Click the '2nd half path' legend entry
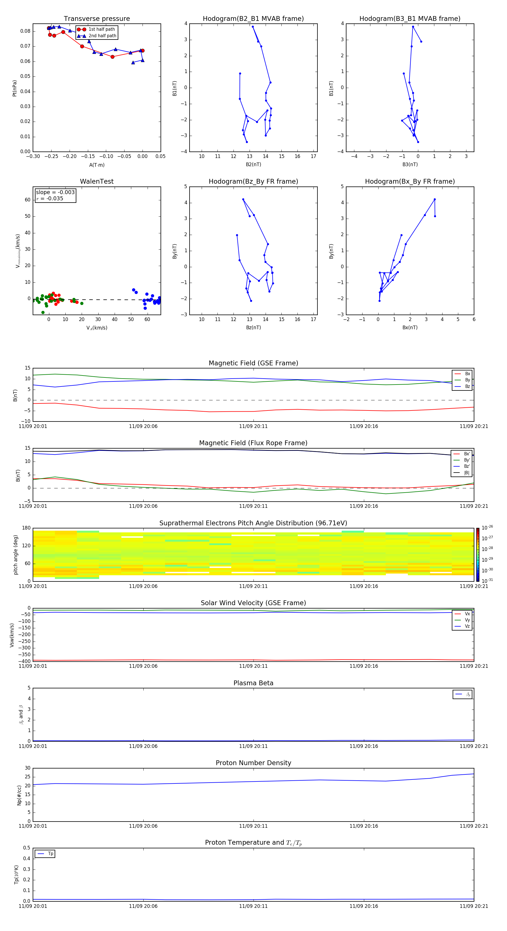The image size is (507, 931). [97, 36]
